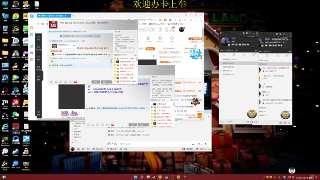Screen dimensions: 320x180
Task: Open Huya history clock icon
Action: 160,29
